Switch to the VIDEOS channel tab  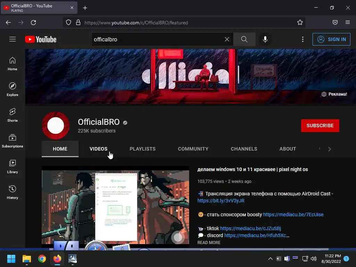coord(98,149)
